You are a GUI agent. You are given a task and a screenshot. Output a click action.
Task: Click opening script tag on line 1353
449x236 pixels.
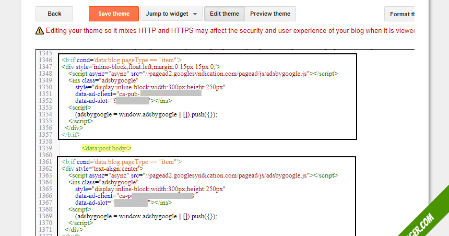click(79, 108)
